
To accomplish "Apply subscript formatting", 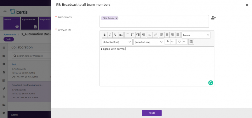I will pos(150,35).
